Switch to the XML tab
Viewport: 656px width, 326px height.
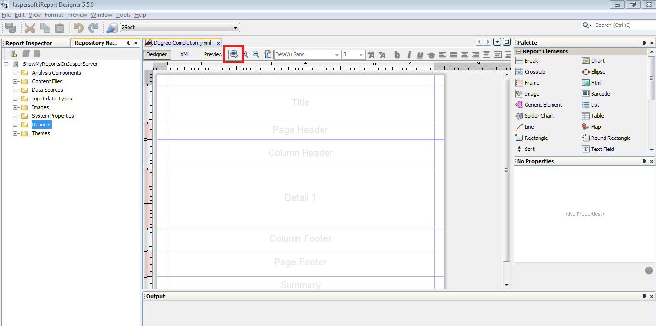[x=185, y=54]
